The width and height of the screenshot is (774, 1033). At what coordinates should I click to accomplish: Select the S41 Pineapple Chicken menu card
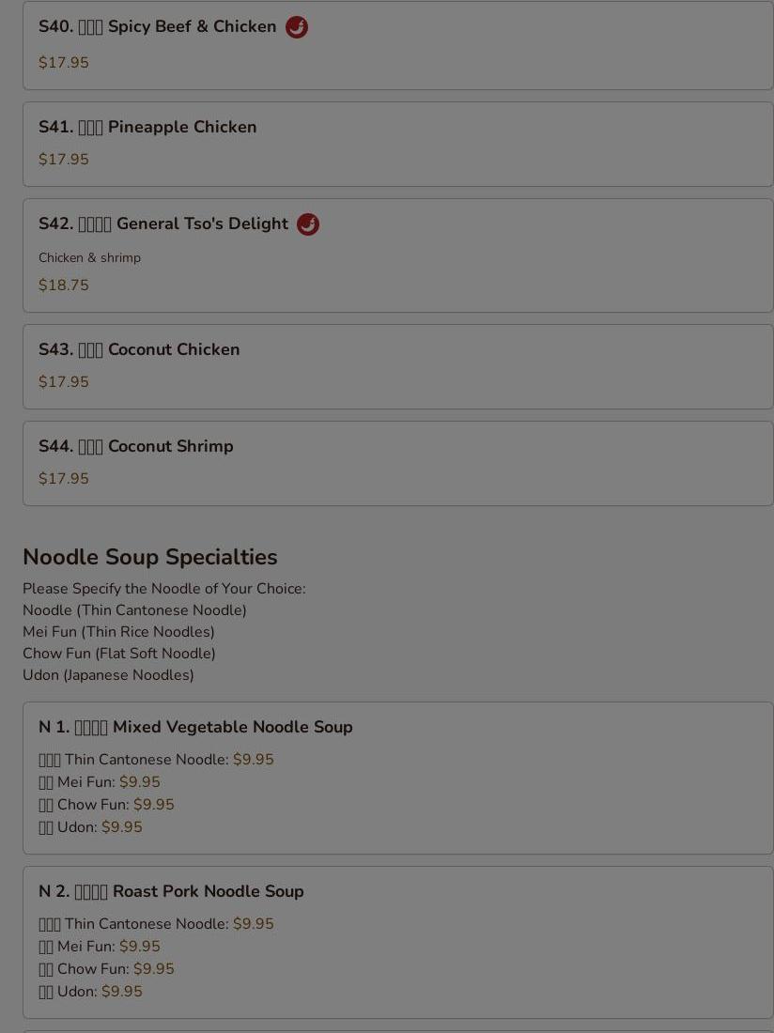click(x=398, y=145)
